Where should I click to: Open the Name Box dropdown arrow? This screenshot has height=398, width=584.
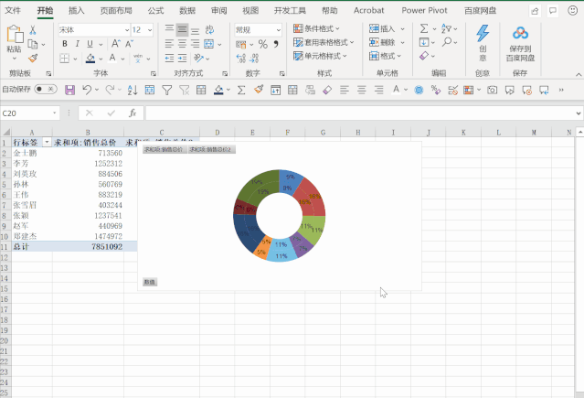coord(54,113)
